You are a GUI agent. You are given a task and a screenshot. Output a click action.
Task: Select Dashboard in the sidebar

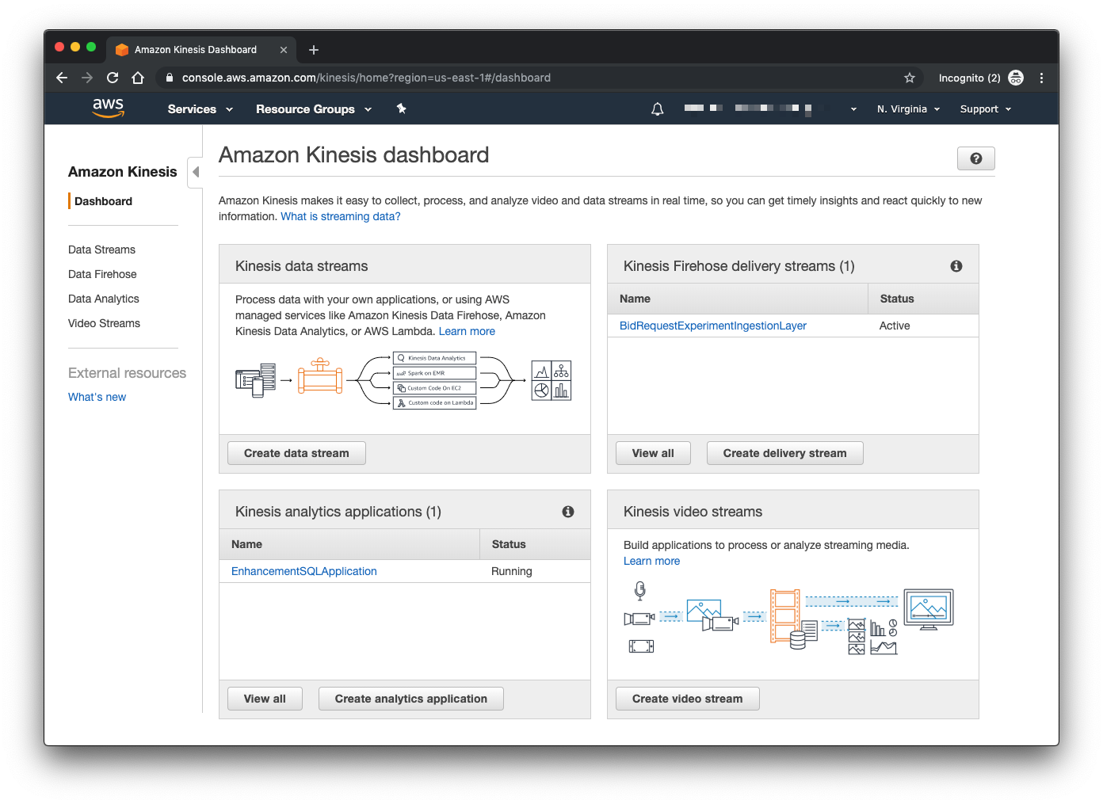tap(103, 201)
